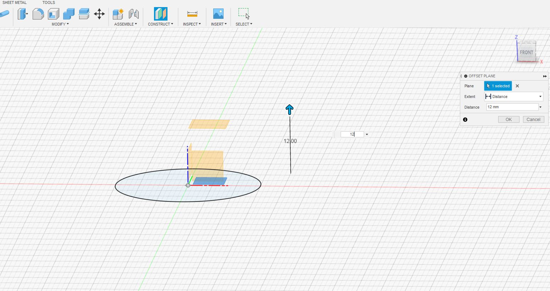
Task: Select the Move/Copy tool
Action: click(x=99, y=14)
